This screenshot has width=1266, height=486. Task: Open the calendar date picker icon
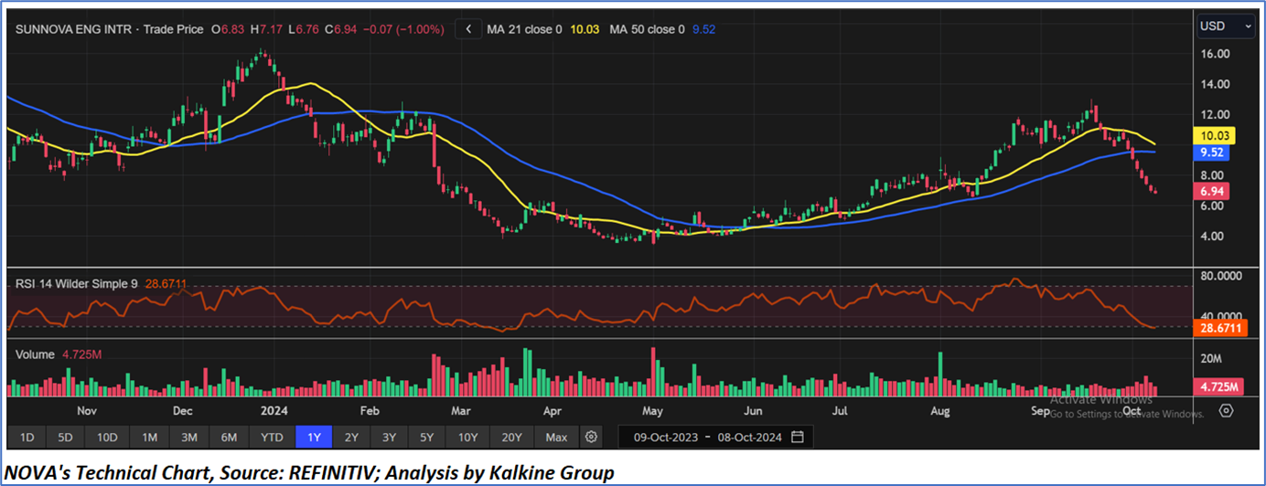point(798,437)
